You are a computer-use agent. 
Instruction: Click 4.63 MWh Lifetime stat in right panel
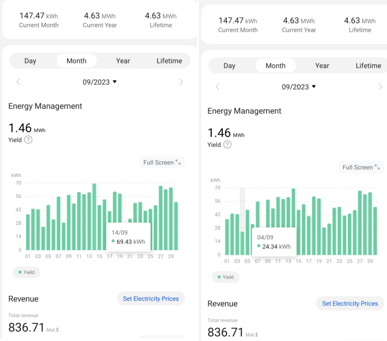pyautogui.click(x=360, y=25)
